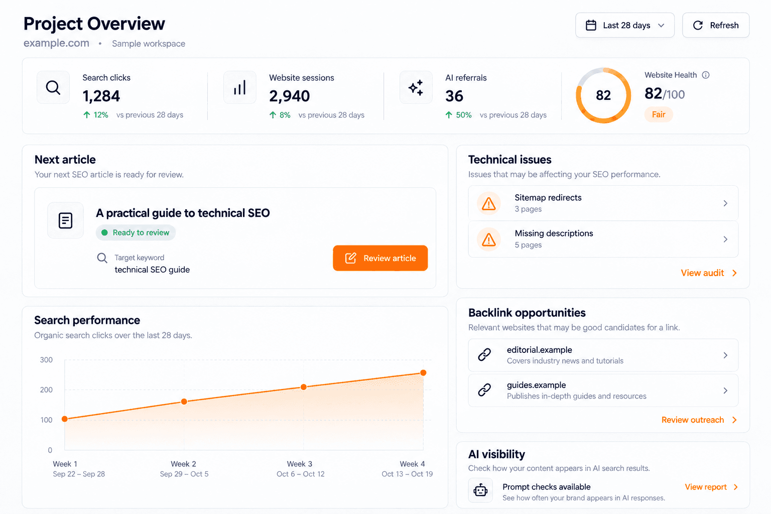The height and width of the screenshot is (514, 771).
Task: Click the chevron next to View audit
Action: (734, 273)
